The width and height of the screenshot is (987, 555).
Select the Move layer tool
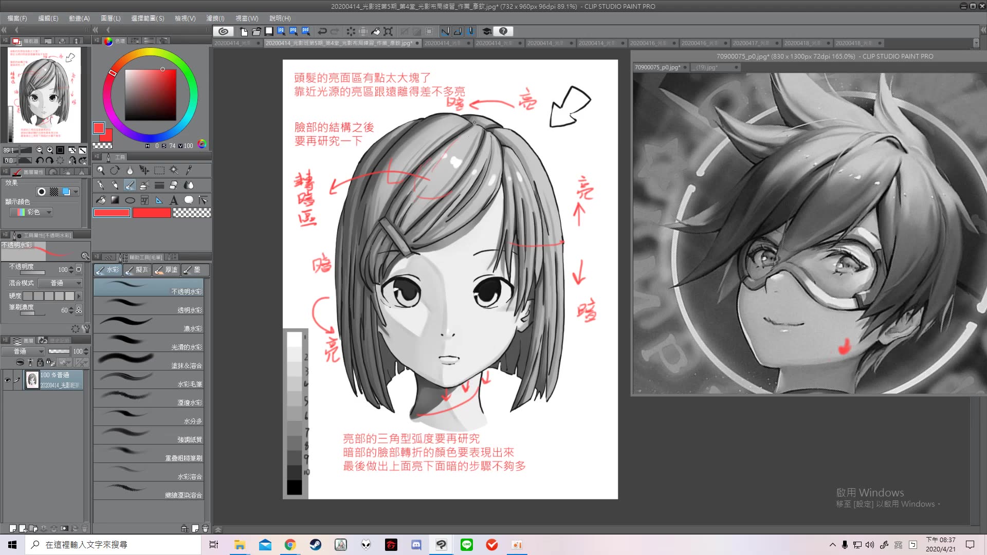point(144,170)
